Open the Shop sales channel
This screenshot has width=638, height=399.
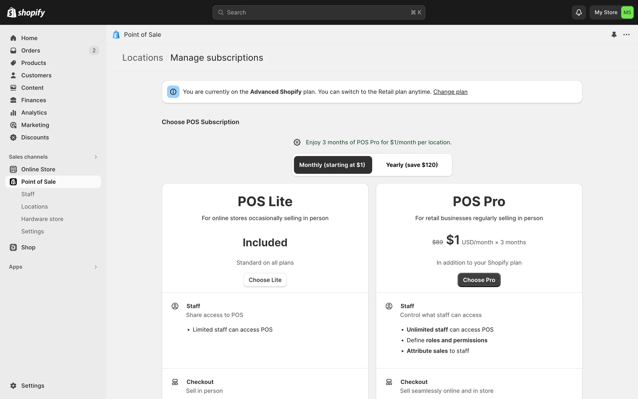tap(28, 247)
